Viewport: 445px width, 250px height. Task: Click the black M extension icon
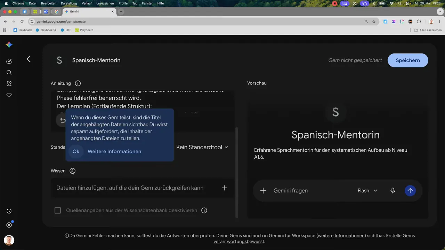coord(410,22)
